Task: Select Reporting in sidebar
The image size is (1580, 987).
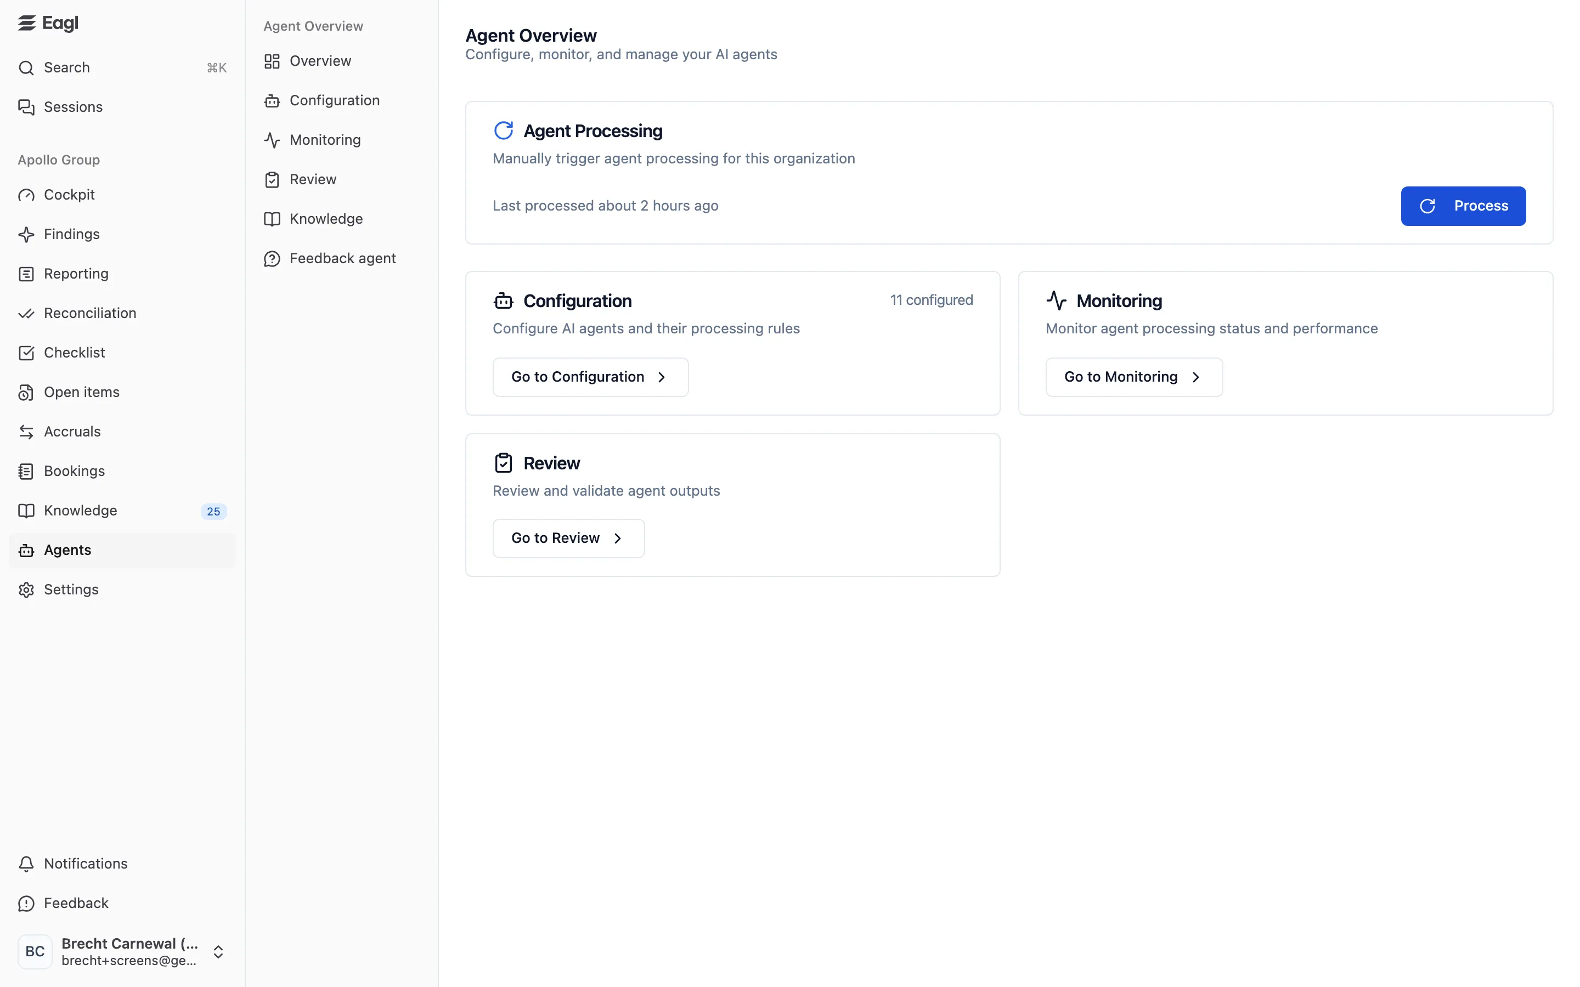Action: click(x=122, y=274)
